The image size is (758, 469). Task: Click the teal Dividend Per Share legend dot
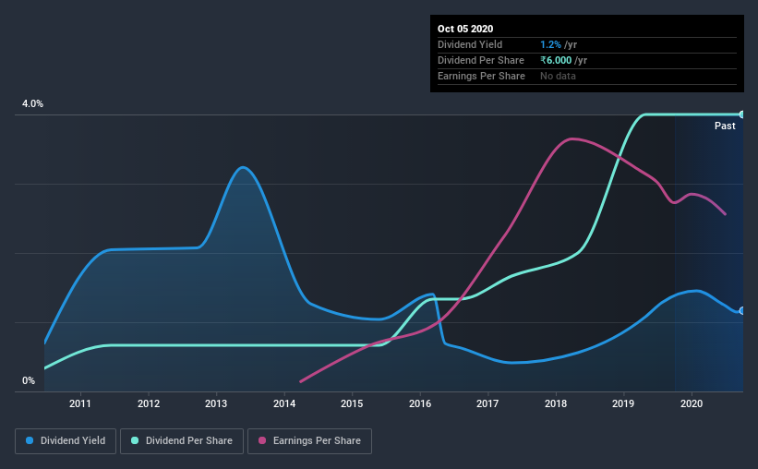pyautogui.click(x=135, y=440)
